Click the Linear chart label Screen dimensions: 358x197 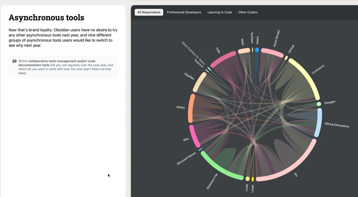point(252,188)
